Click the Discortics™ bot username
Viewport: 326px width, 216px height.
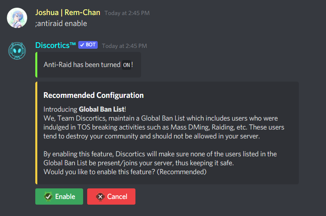pyautogui.click(x=55, y=45)
